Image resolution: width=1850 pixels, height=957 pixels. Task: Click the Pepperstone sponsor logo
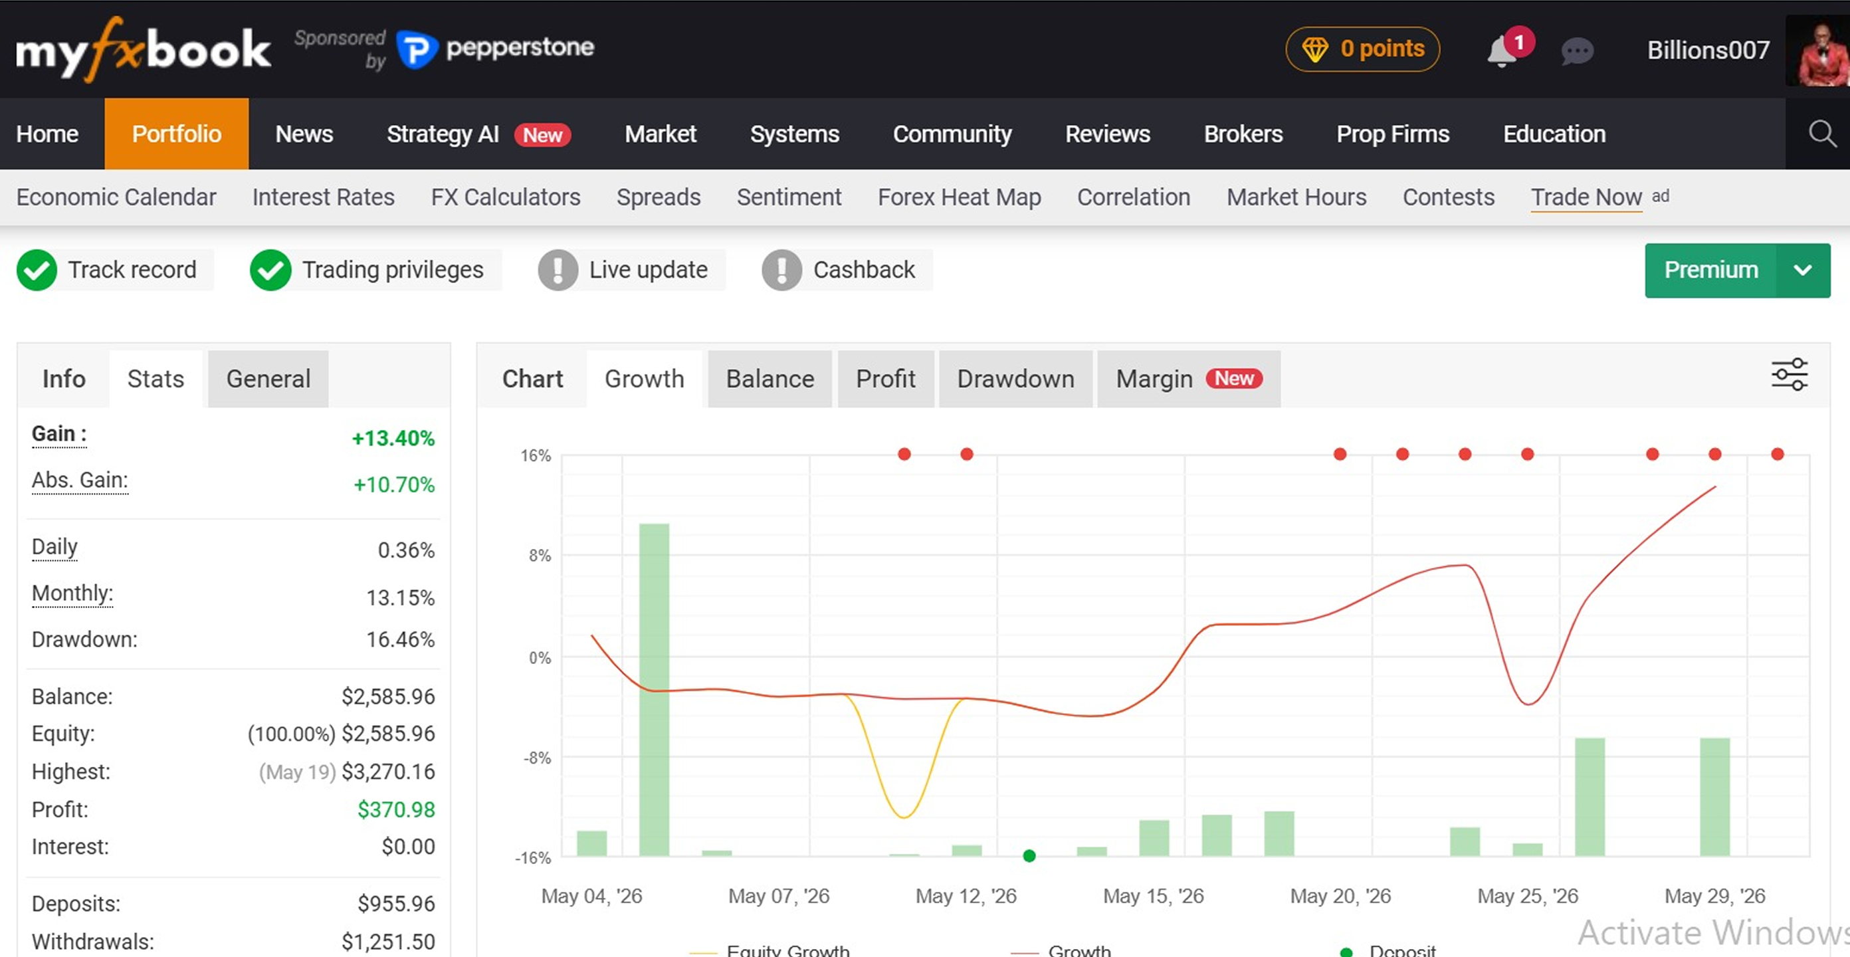[x=495, y=49]
